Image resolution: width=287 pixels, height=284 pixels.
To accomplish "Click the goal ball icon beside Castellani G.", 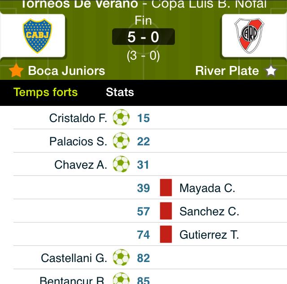I will click(x=121, y=257).
